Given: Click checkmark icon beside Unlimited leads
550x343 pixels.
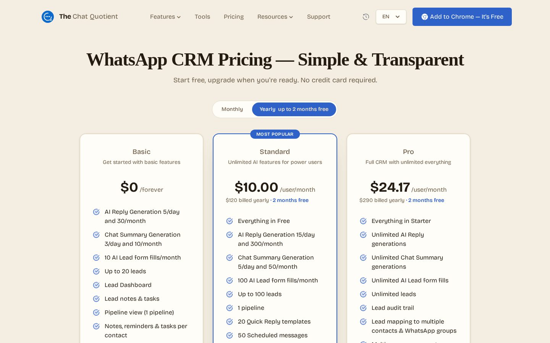Looking at the screenshot, I should tap(363, 294).
